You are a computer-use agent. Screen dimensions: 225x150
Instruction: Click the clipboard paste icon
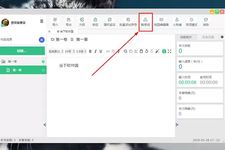coord(141,51)
